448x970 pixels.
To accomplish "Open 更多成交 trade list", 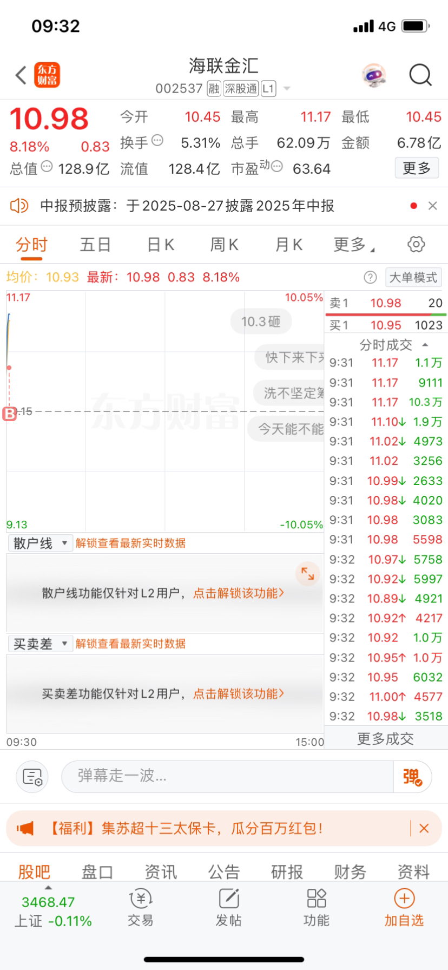I will 385,739.
